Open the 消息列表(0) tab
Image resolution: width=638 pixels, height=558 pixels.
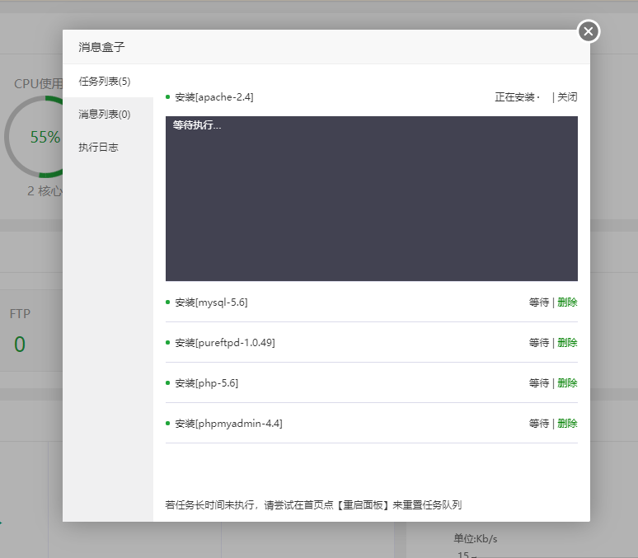tap(108, 114)
